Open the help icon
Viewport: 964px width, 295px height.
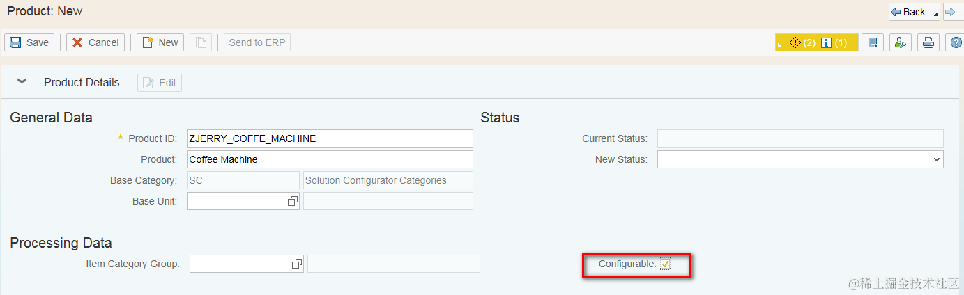956,42
